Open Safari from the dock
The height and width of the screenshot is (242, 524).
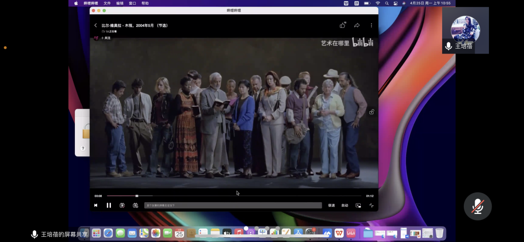click(x=108, y=233)
